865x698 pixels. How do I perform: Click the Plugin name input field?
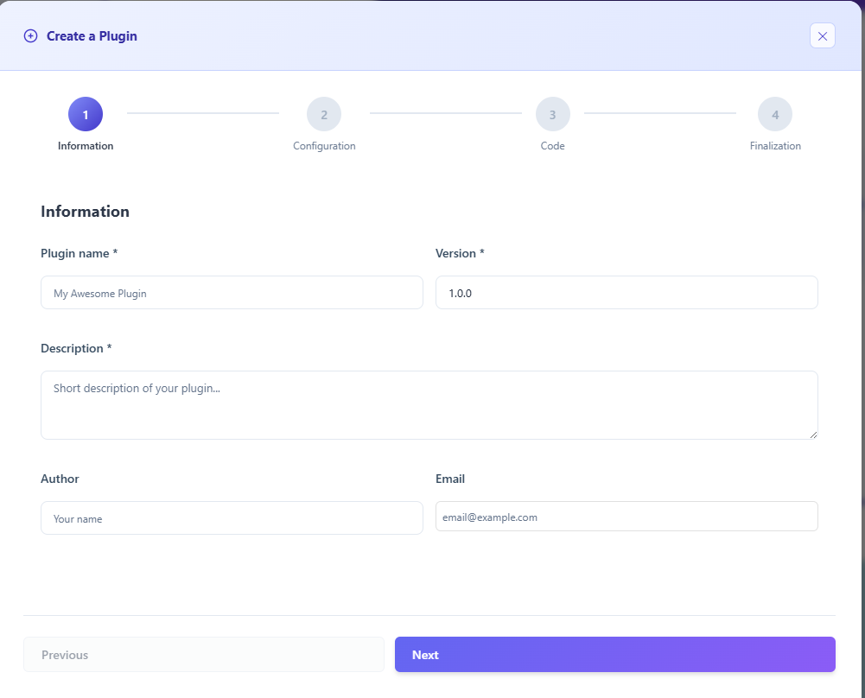pos(231,292)
